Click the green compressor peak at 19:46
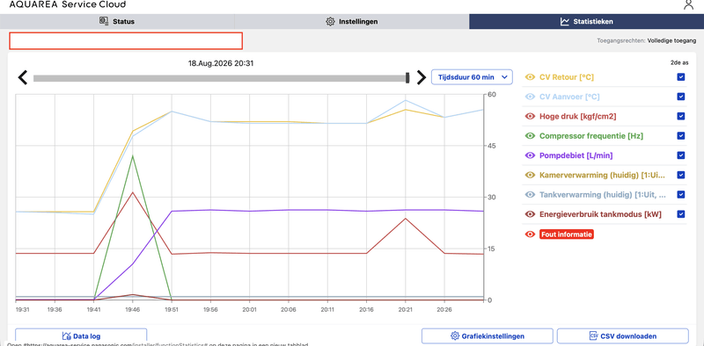Viewport: 704px width, 346px height. 132,155
